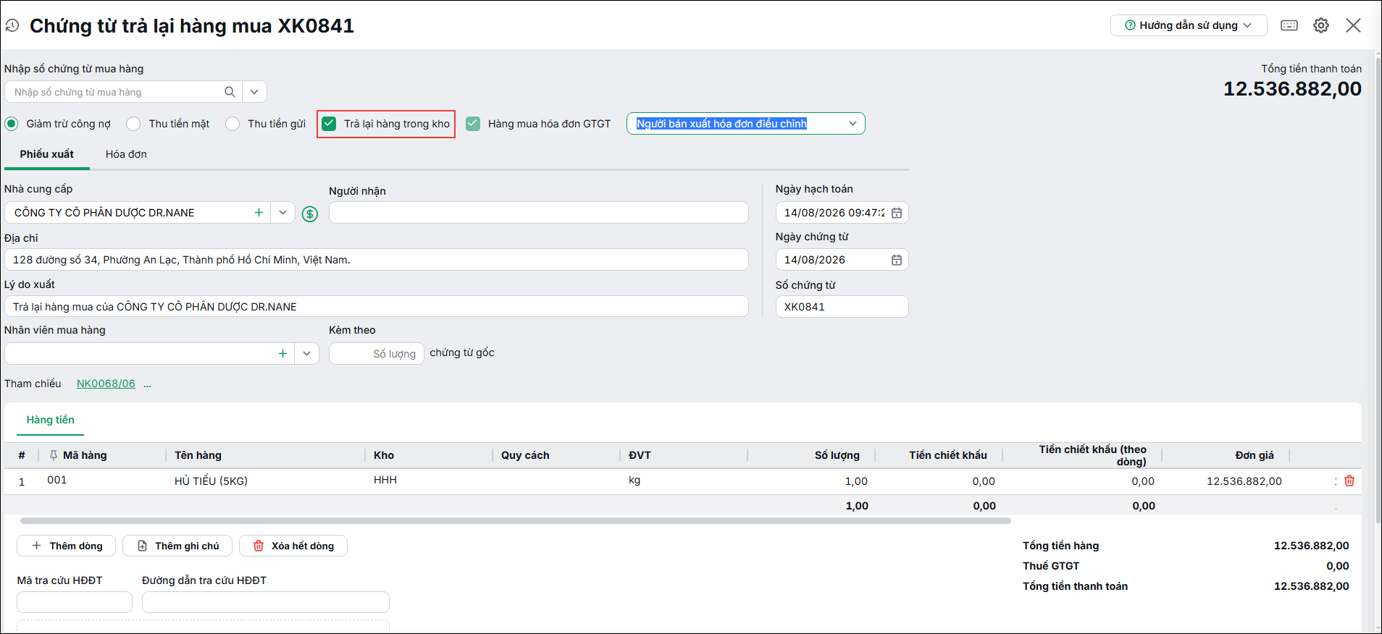Click Thêm ghi chú button
Image resolution: width=1382 pixels, height=634 pixels.
pyautogui.click(x=177, y=546)
